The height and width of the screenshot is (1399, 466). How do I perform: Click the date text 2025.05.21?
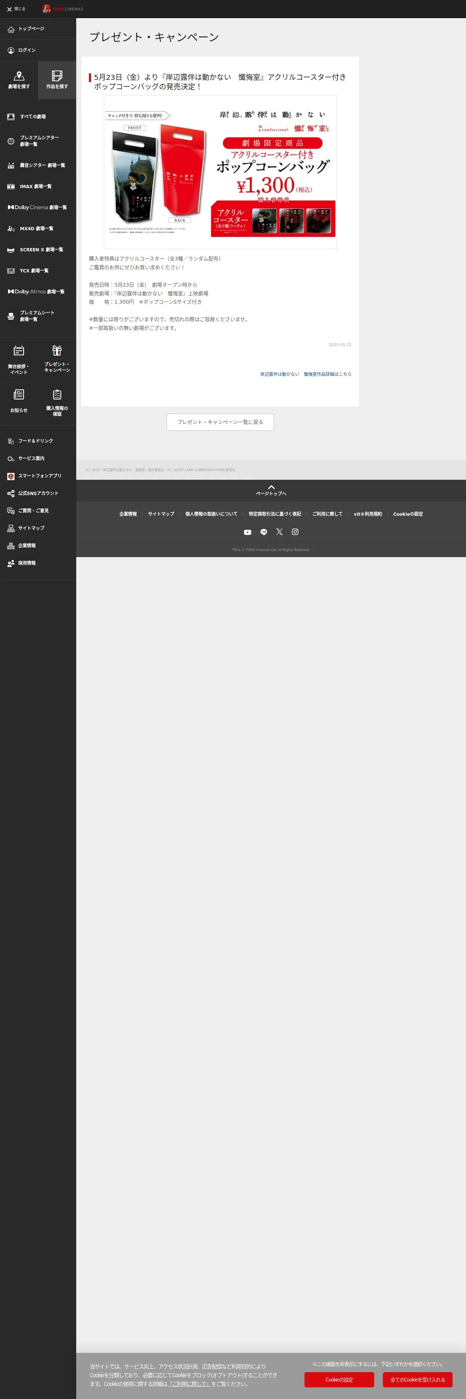340,345
